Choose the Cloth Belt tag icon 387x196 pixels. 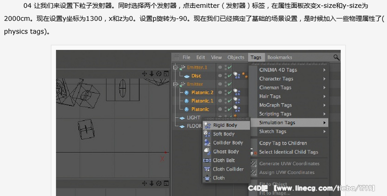[x=207, y=160]
